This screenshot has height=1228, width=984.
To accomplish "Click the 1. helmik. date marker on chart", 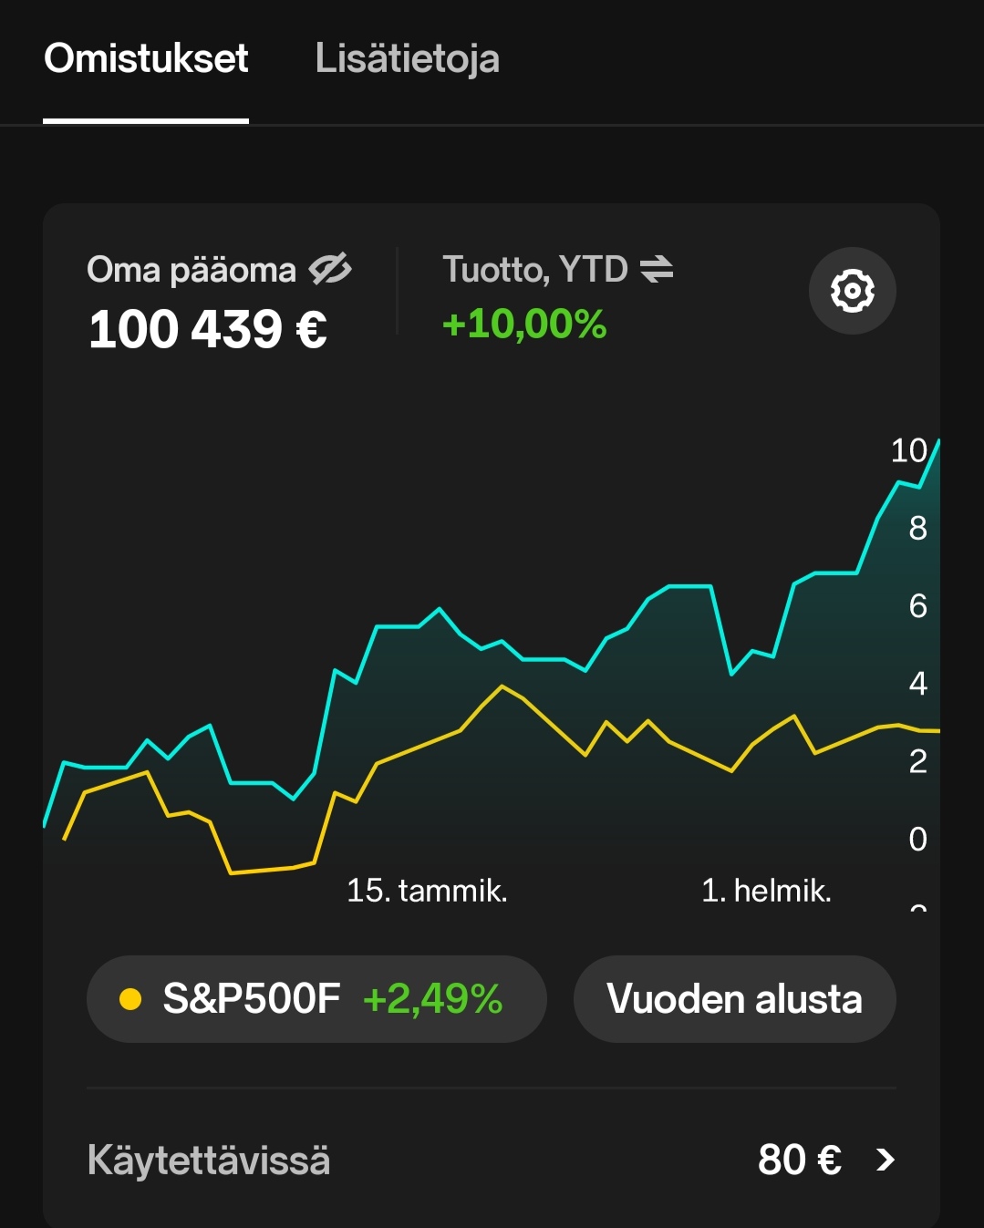I will (766, 891).
